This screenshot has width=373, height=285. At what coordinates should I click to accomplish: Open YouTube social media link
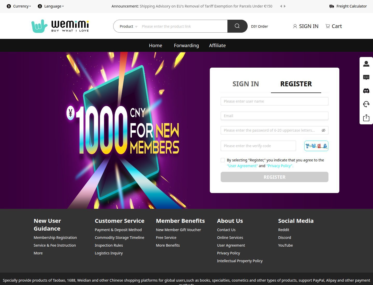coord(285,245)
